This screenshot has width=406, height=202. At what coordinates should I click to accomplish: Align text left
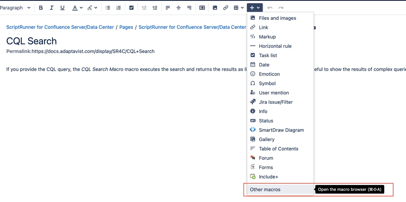[x=168, y=8]
